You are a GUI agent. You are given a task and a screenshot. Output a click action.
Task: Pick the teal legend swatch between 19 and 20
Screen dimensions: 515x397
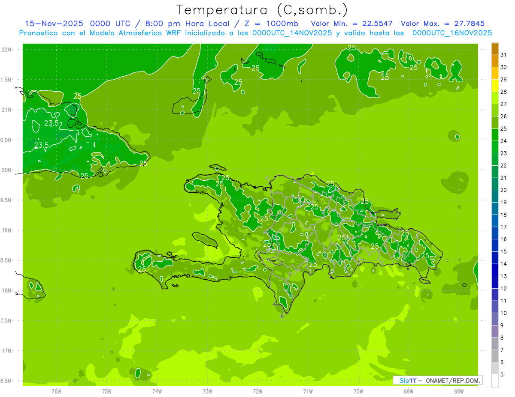(495, 196)
